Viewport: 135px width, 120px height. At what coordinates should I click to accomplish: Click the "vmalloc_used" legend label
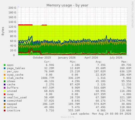coord(17,98)
